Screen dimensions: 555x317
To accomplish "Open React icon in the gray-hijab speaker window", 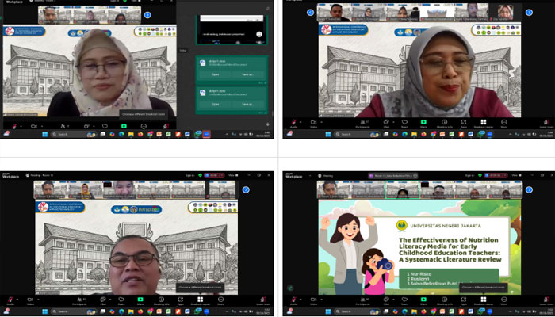I will (x=404, y=123).
